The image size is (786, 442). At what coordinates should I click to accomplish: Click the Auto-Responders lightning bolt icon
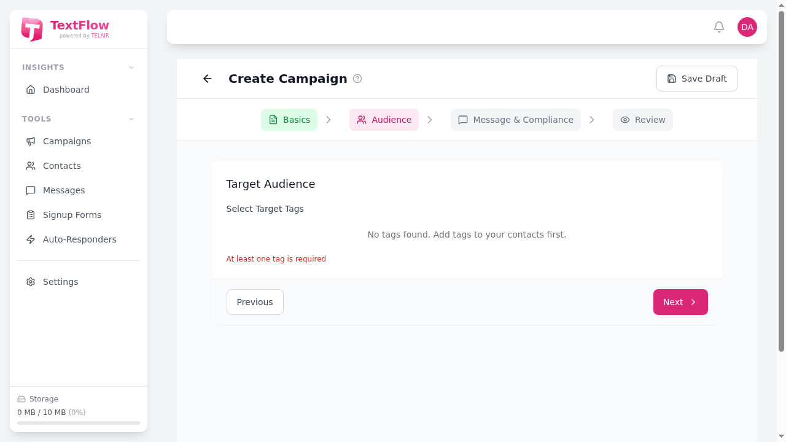coord(31,239)
